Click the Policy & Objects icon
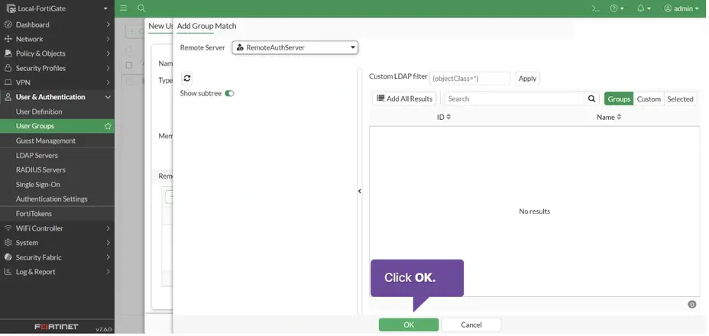The height and width of the screenshot is (336, 709). (8, 53)
